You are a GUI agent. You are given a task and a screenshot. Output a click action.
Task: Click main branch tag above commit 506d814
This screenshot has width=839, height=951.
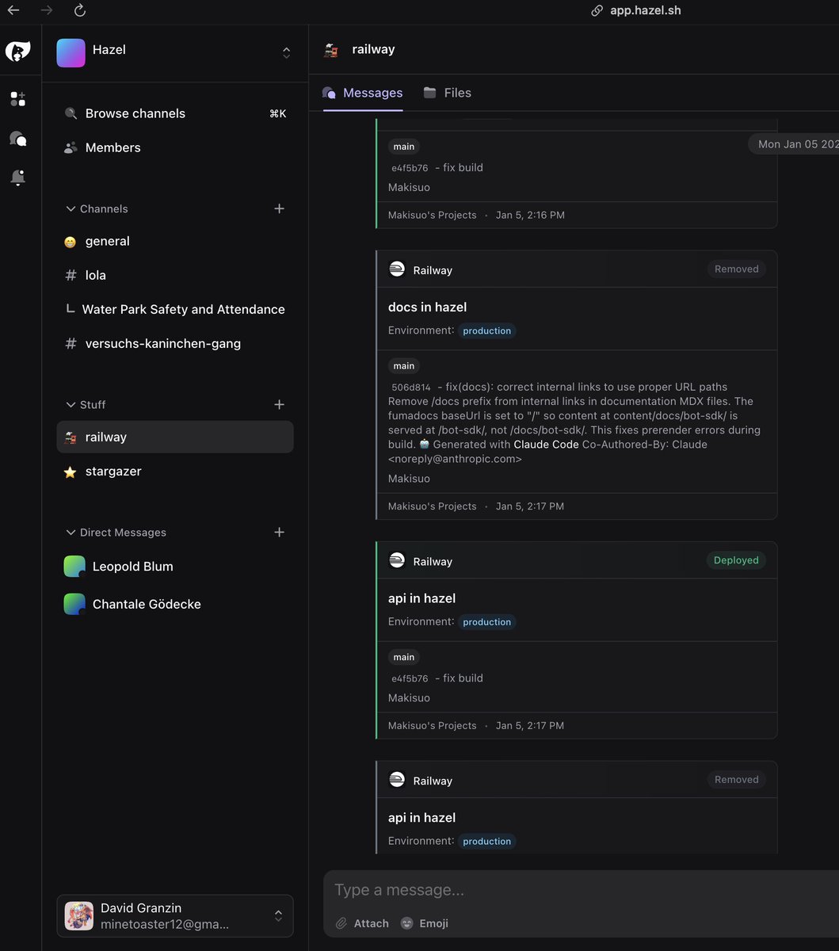tap(404, 366)
